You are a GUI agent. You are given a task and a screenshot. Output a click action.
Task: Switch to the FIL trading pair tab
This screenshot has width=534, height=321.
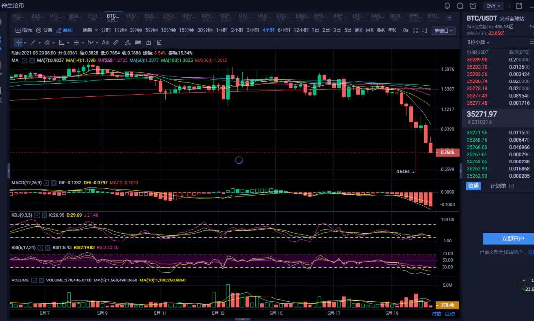point(18,17)
